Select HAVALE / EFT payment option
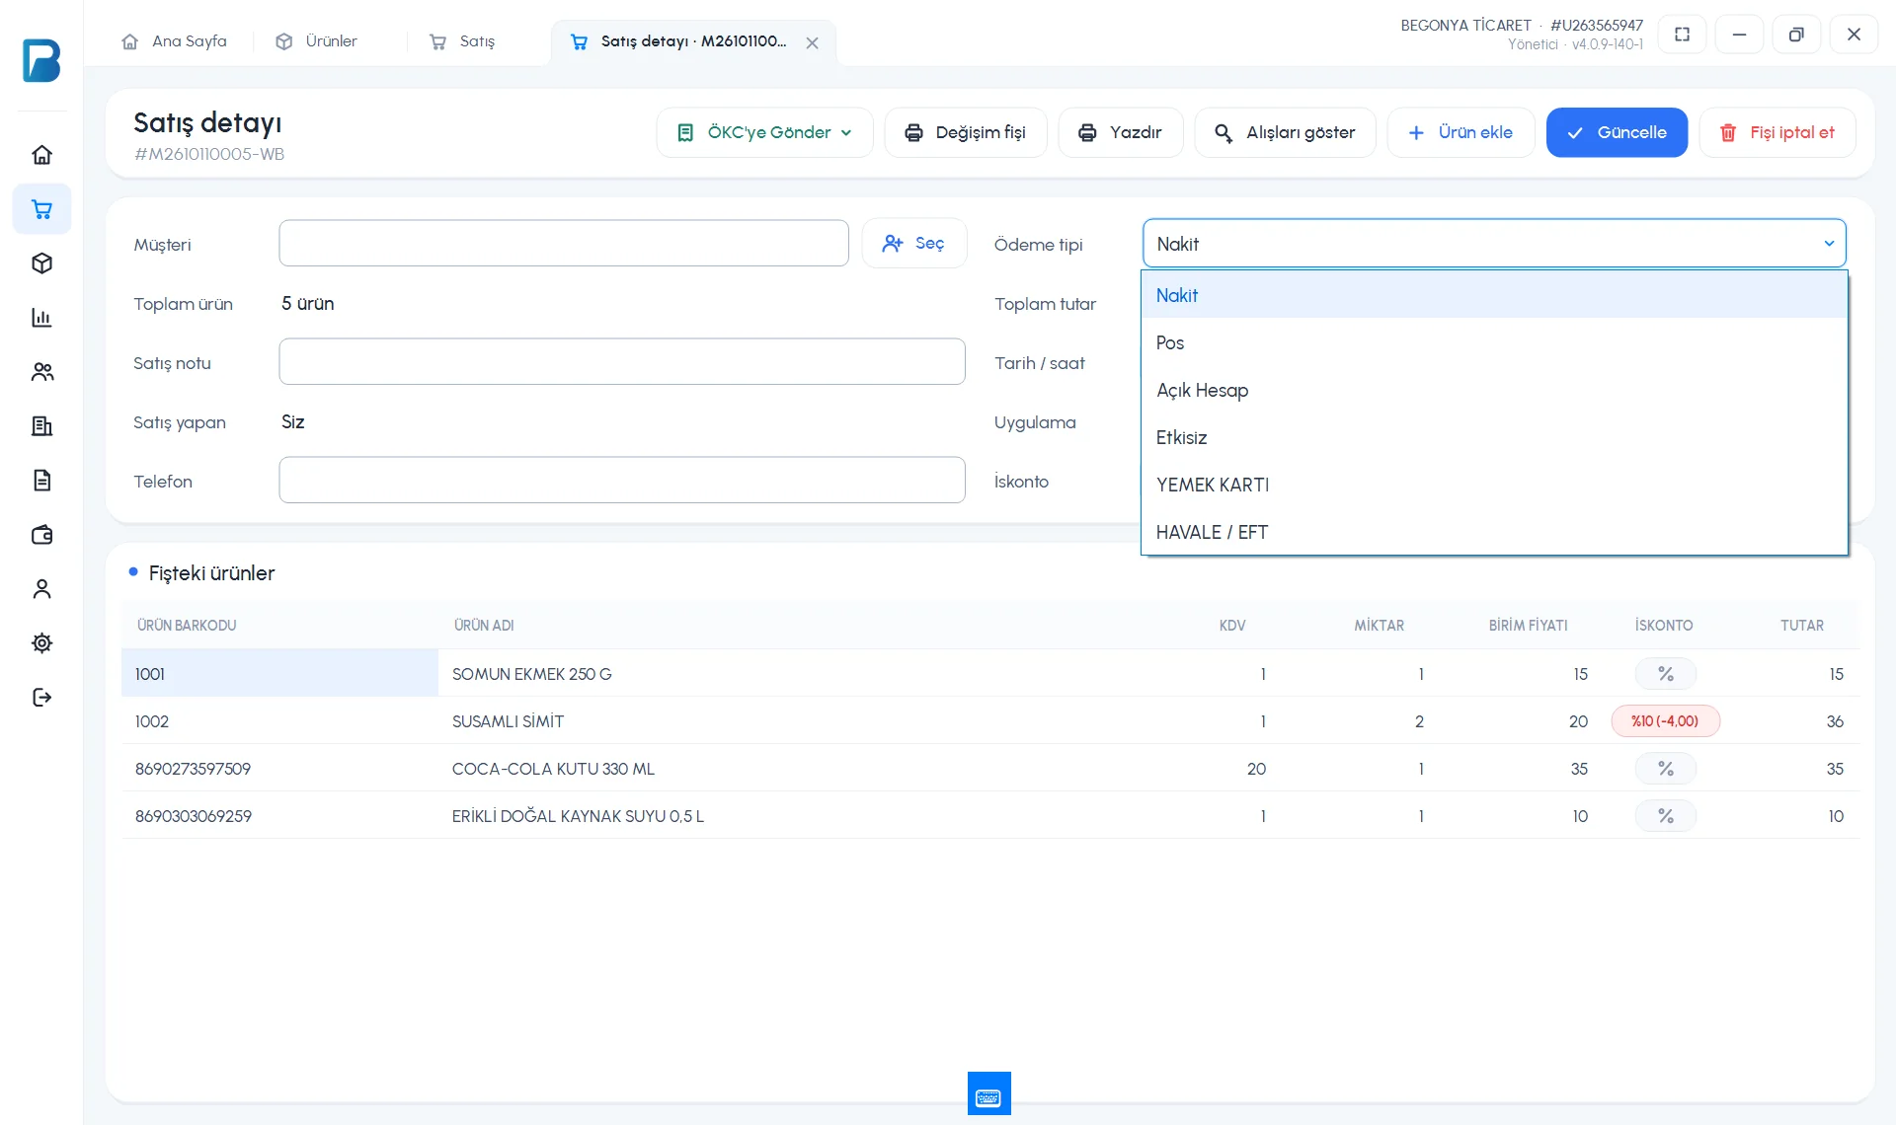 (1494, 532)
